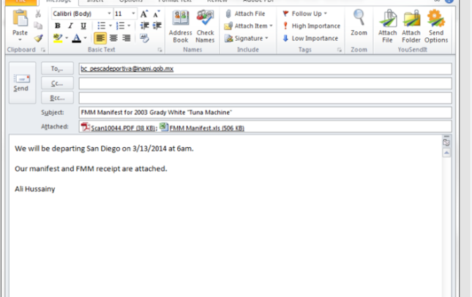This screenshot has height=297, width=472.
Task: Align text left
Action: (100, 38)
